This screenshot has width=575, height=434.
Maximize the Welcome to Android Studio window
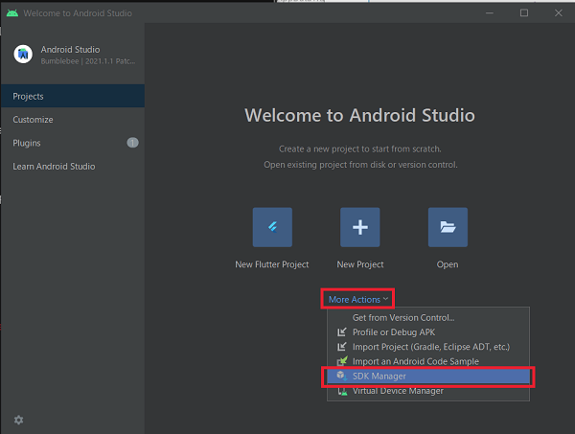point(524,13)
